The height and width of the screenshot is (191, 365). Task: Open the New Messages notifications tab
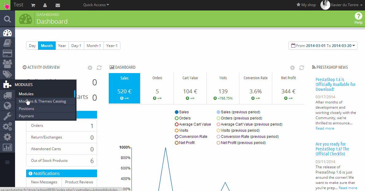coord(44,182)
